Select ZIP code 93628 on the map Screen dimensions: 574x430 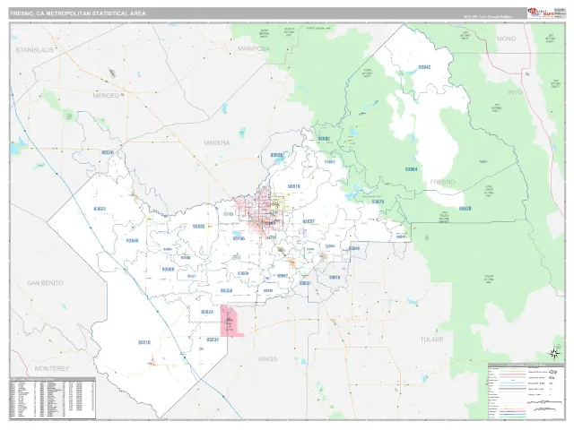pyautogui.click(x=465, y=209)
